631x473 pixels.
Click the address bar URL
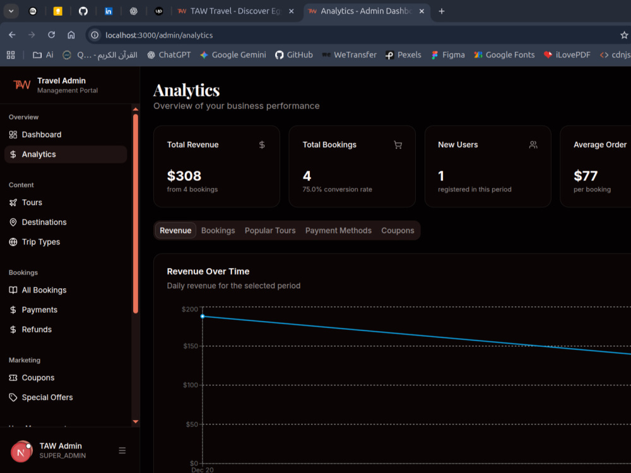tap(160, 35)
